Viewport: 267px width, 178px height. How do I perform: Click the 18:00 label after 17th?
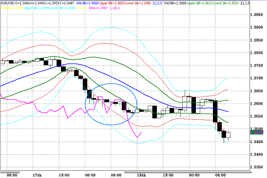coord(64,175)
